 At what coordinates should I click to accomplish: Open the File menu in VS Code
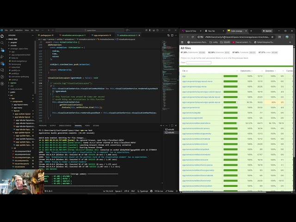click(6, 30)
